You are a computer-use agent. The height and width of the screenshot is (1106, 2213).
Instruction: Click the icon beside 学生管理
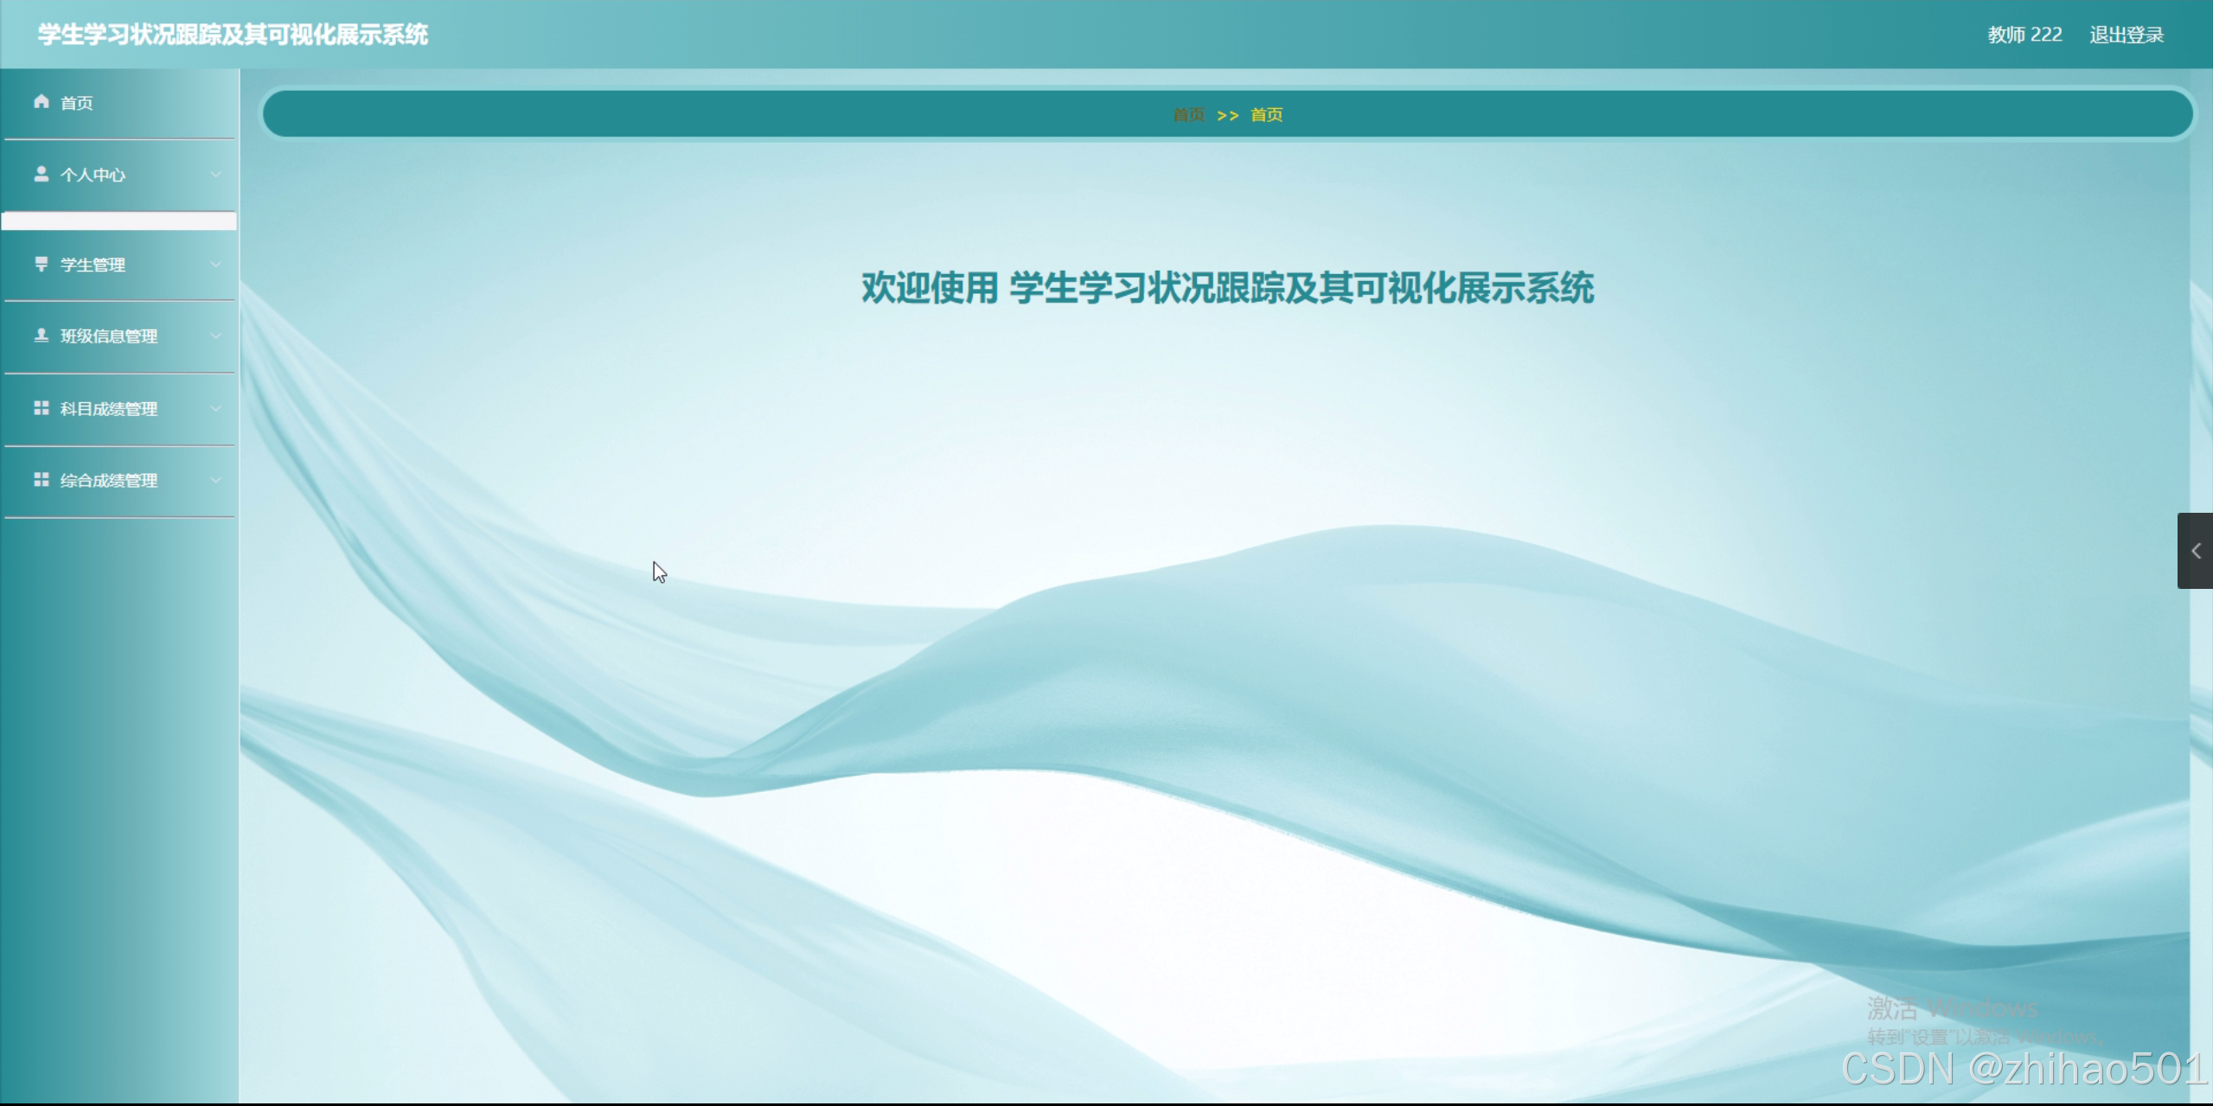(41, 264)
